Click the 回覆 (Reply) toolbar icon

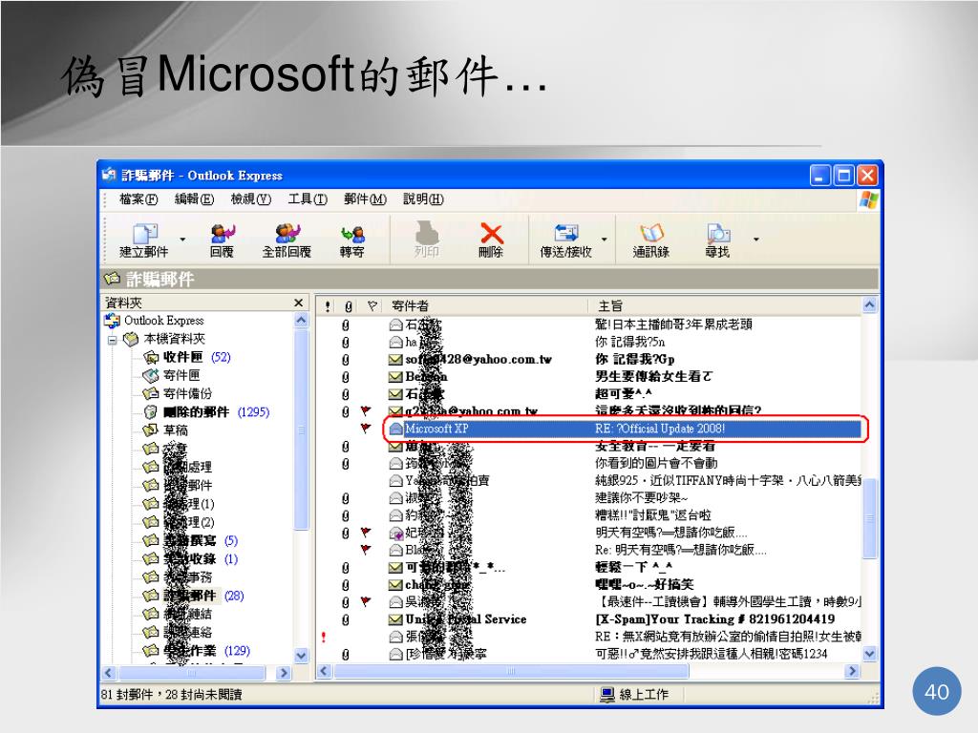coord(222,241)
